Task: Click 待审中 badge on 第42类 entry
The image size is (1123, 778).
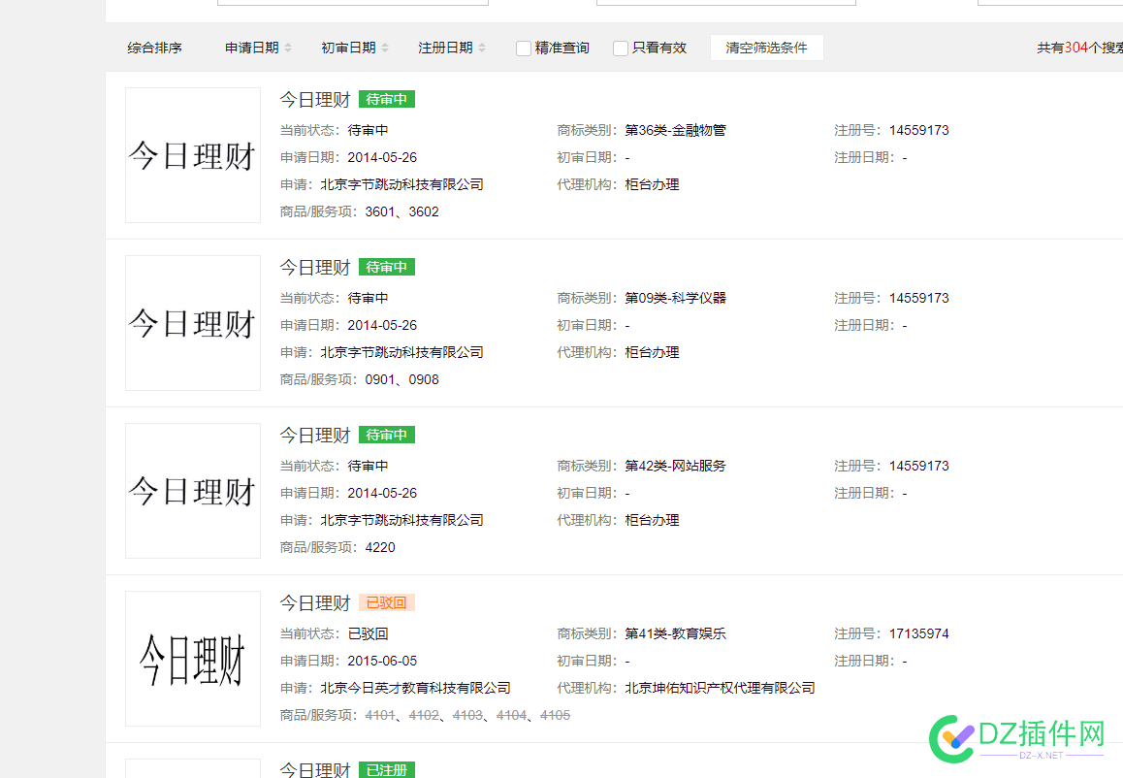Action: coord(387,435)
